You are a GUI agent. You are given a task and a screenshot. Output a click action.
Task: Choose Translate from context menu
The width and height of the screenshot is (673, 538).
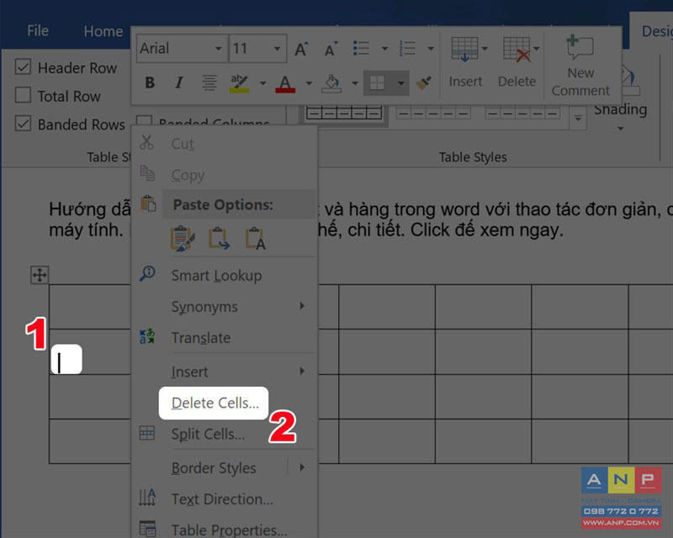click(224, 338)
